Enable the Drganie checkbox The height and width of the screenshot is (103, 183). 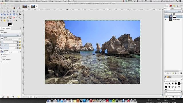1,57
